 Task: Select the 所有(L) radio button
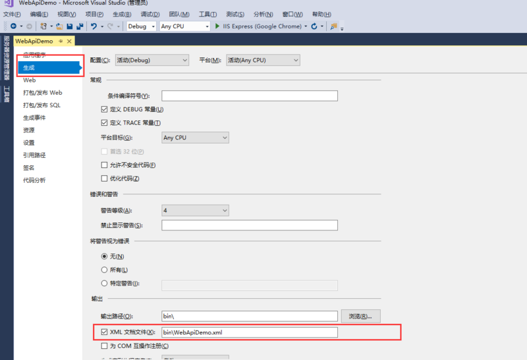pyautogui.click(x=104, y=270)
